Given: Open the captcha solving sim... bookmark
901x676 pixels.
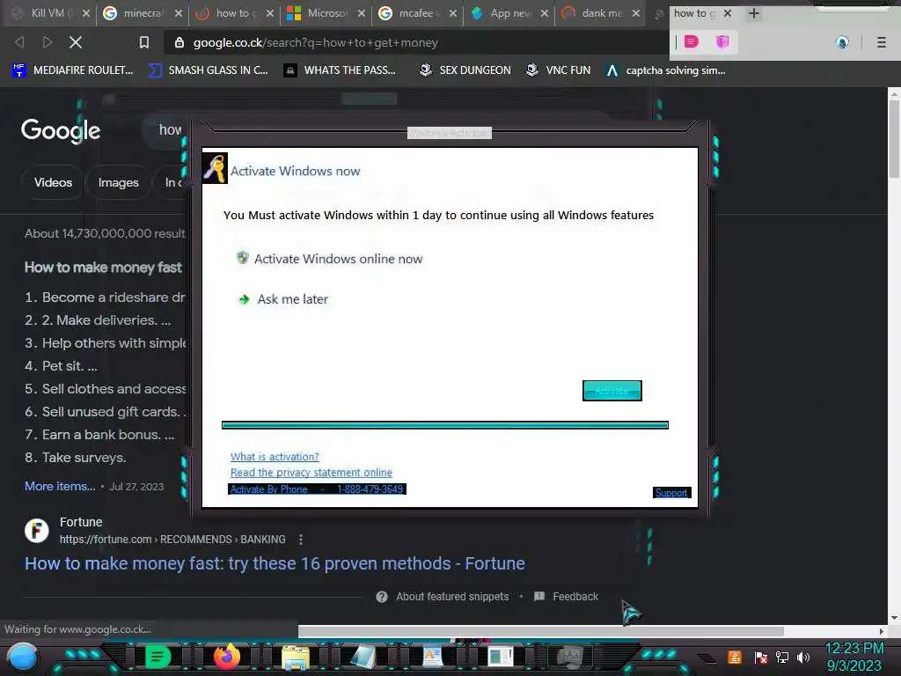Looking at the screenshot, I should tap(666, 70).
